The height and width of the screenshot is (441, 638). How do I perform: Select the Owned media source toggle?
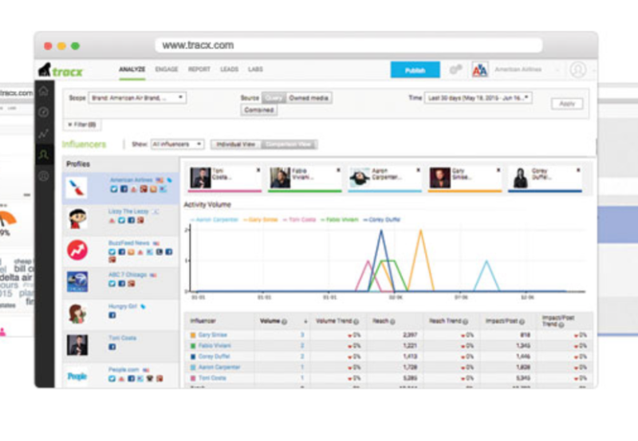[x=309, y=98]
